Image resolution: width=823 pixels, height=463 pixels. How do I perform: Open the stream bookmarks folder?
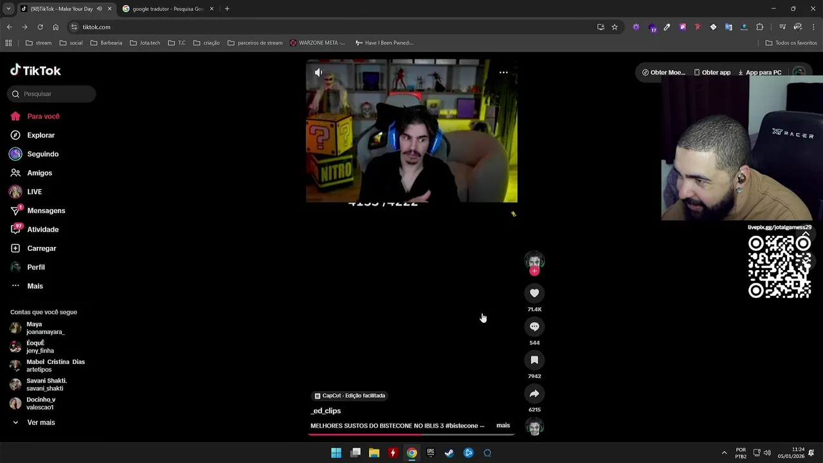(38, 43)
